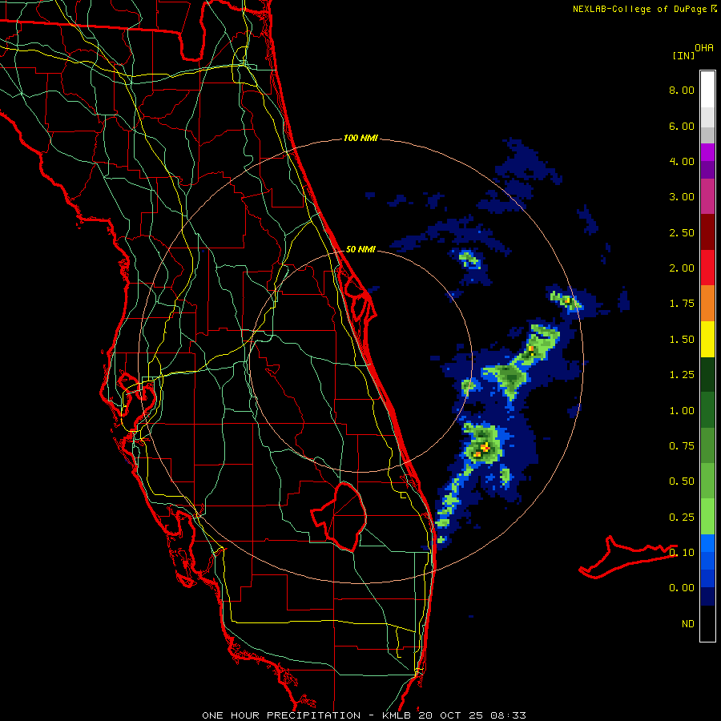Select the black ND swatch at bar bottom

[x=707, y=623]
